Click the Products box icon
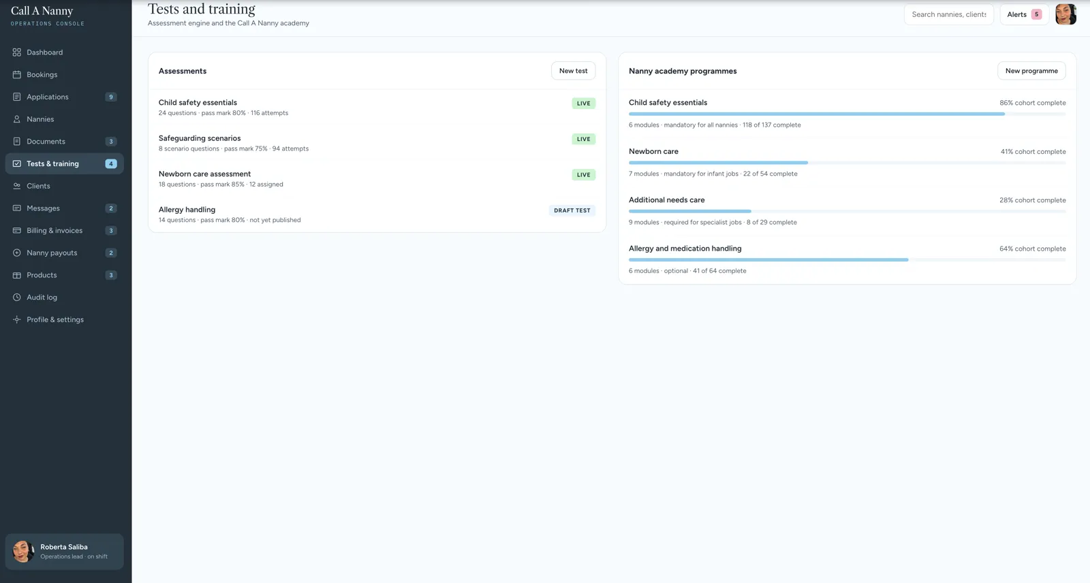This screenshot has height=583, width=1090. pyautogui.click(x=17, y=275)
